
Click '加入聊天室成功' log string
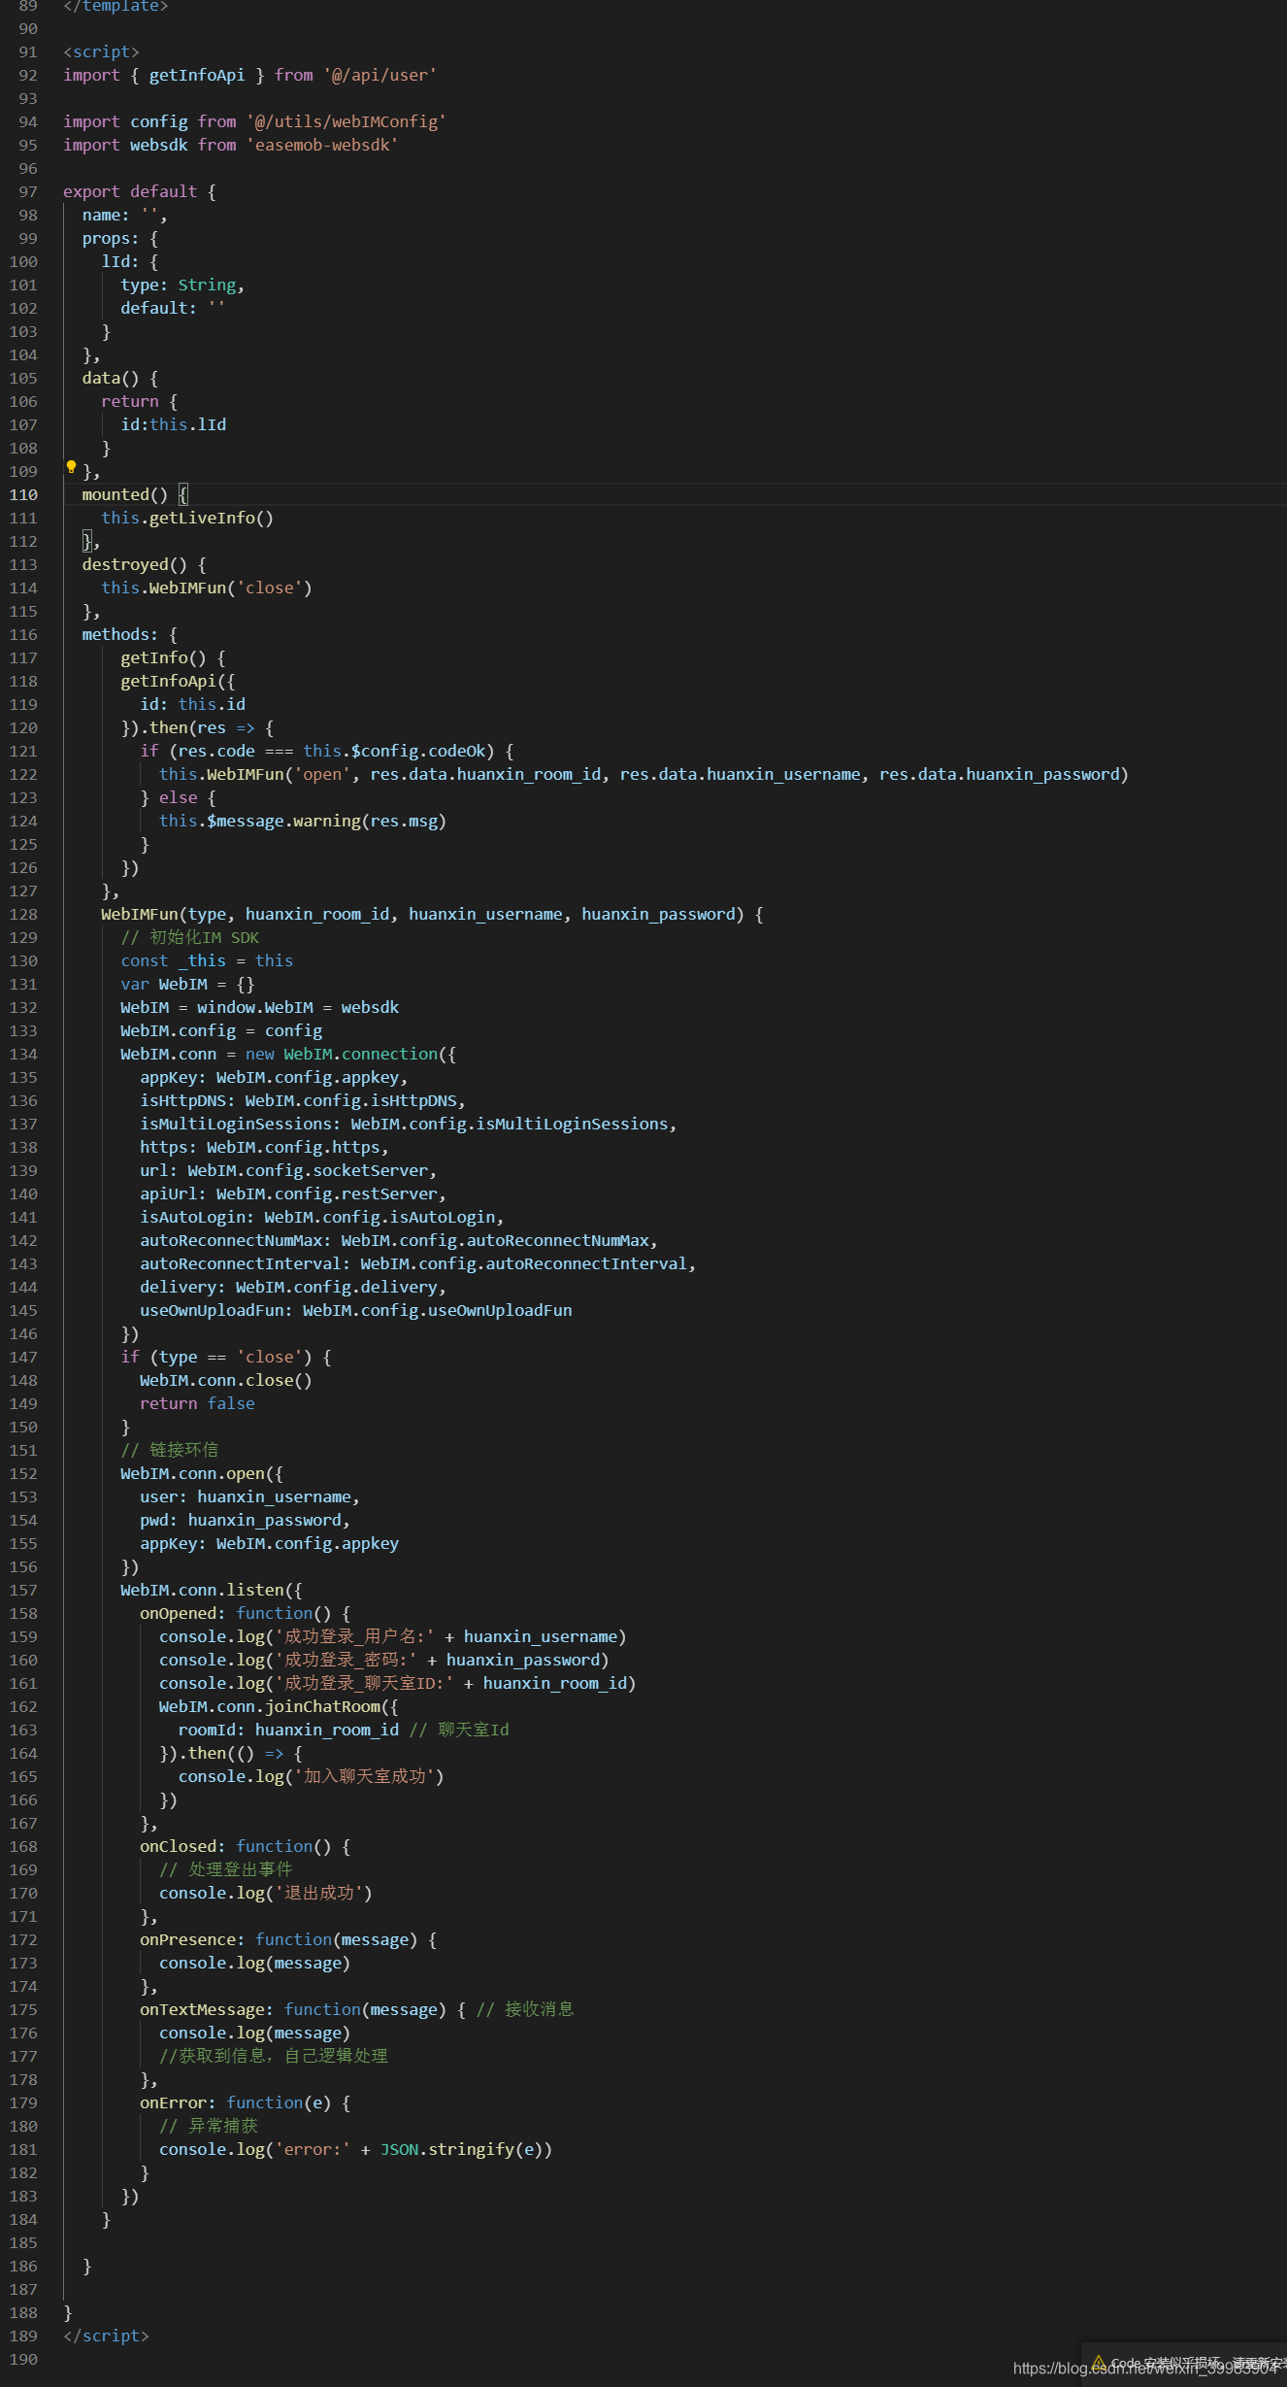point(365,1776)
